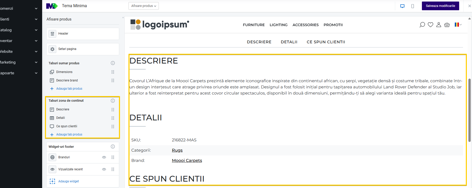Click drag handle for Dimensions tab
The height and width of the screenshot is (188, 472).
(x=113, y=72)
